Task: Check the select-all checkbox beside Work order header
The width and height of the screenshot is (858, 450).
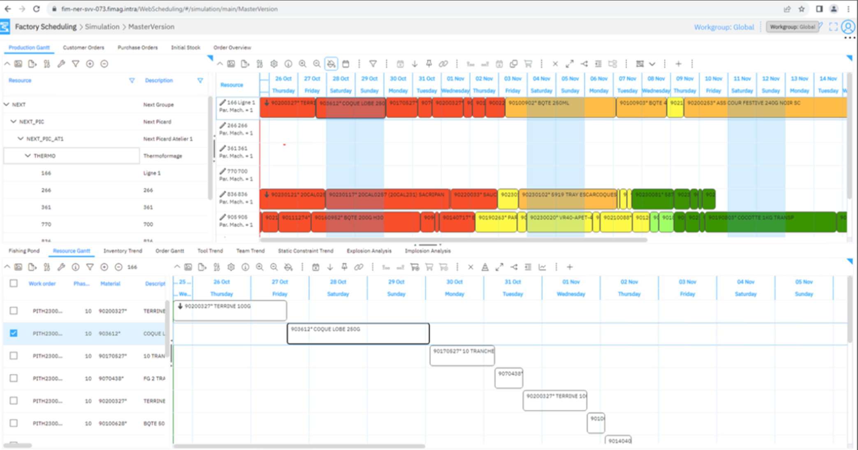Action: point(14,283)
